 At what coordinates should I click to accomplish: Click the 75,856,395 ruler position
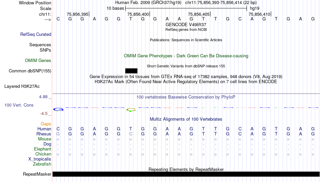[77, 14]
